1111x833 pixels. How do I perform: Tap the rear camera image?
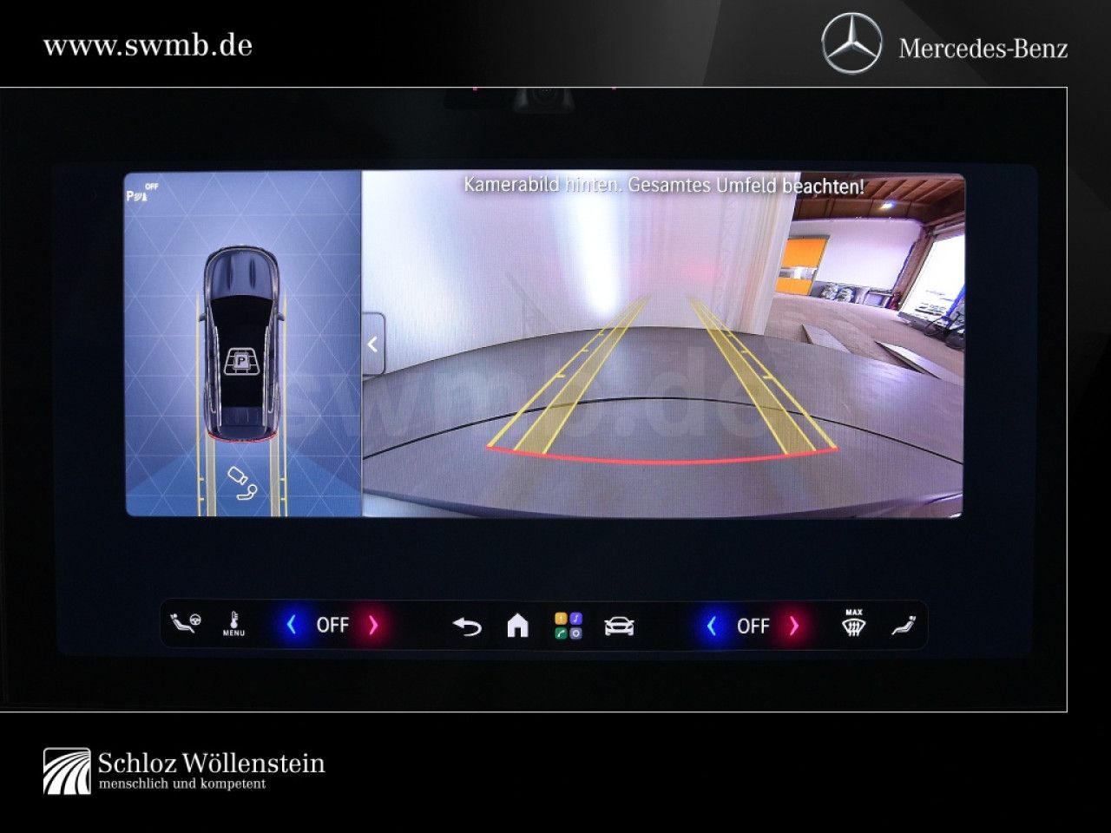(662, 344)
